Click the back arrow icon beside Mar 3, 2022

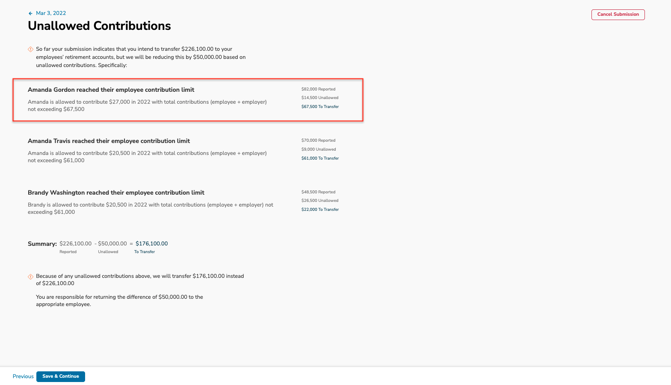pyautogui.click(x=30, y=14)
